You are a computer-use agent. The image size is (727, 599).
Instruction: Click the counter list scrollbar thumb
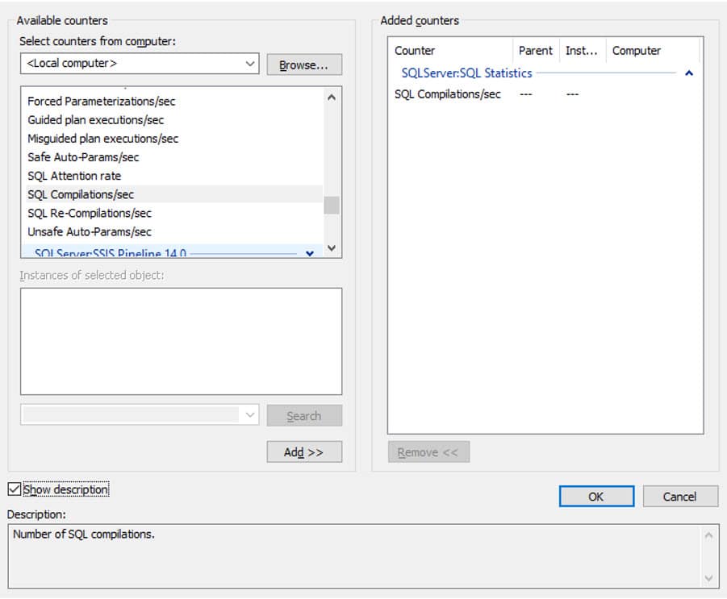coord(332,206)
